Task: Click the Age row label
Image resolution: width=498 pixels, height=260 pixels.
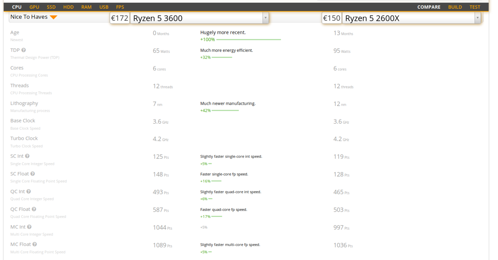Action: click(x=15, y=33)
